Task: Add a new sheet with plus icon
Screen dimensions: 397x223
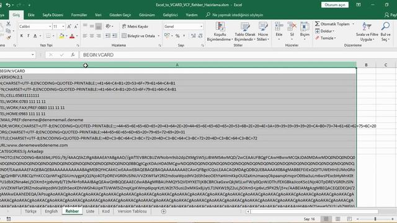Action: click(164, 211)
